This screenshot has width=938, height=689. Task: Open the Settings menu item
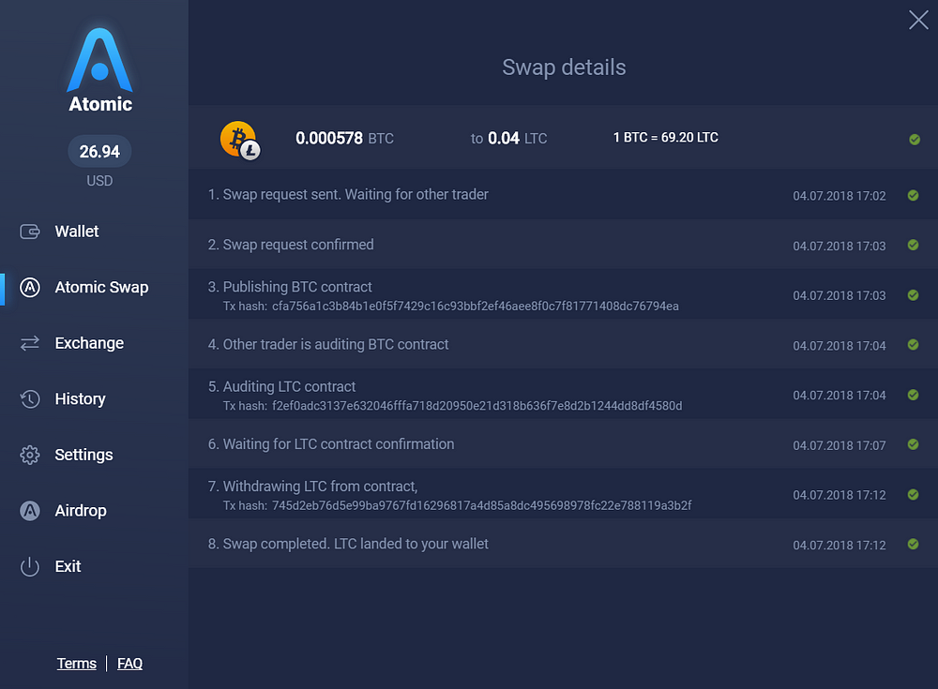point(83,456)
